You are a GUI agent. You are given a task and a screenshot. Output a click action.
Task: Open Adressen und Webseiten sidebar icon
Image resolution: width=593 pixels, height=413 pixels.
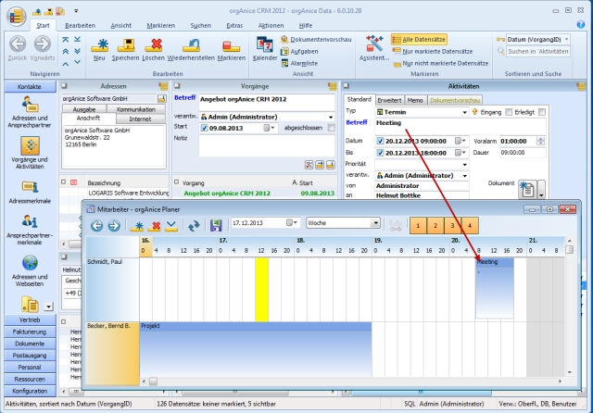tap(30, 263)
